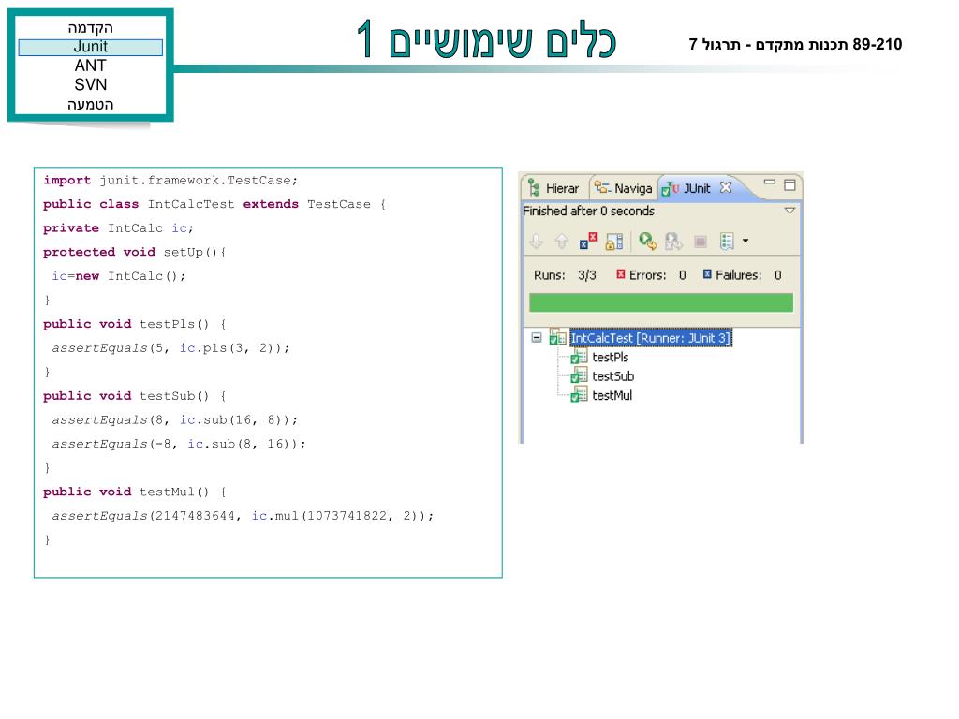The image size is (959, 719).
Task: Select the testPls test result
Action: point(610,357)
